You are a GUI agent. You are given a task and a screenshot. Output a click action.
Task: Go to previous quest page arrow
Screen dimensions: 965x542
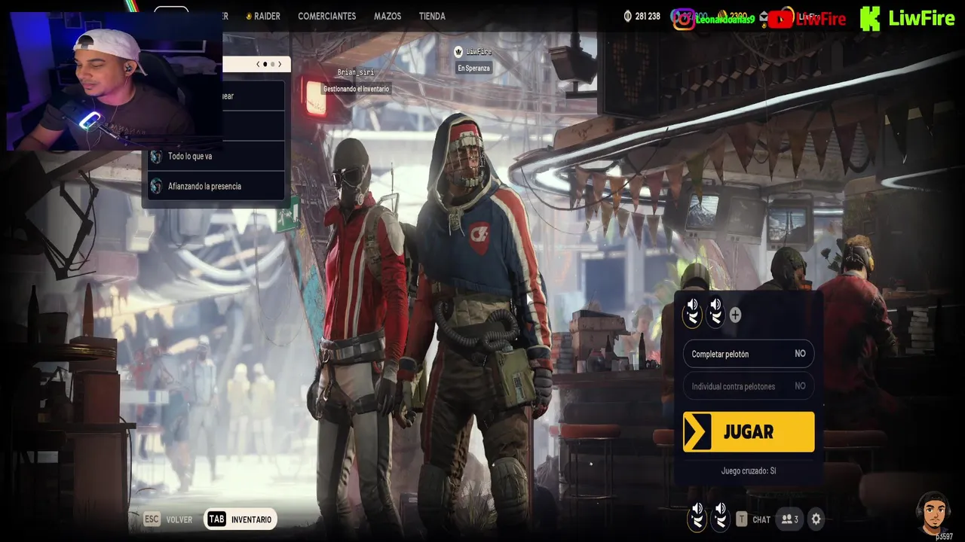[x=259, y=65]
